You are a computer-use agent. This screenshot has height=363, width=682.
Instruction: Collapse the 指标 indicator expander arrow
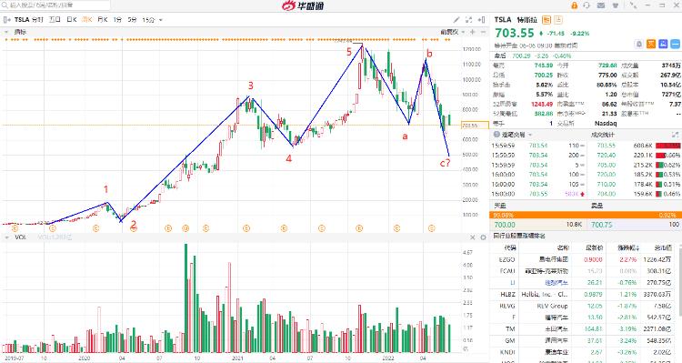click(6, 32)
